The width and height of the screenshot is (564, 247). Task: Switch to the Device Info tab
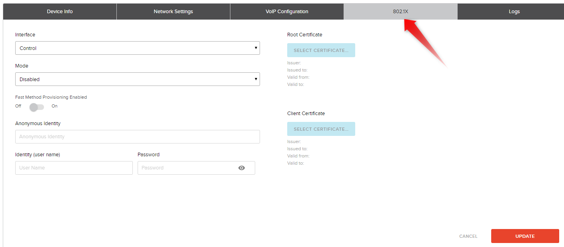pyautogui.click(x=59, y=11)
